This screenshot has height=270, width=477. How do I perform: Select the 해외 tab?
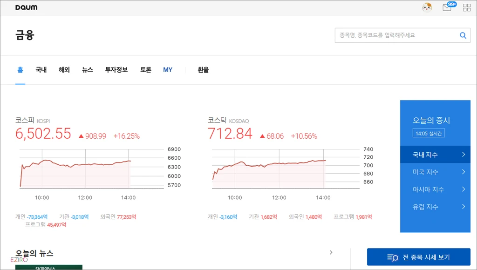64,70
